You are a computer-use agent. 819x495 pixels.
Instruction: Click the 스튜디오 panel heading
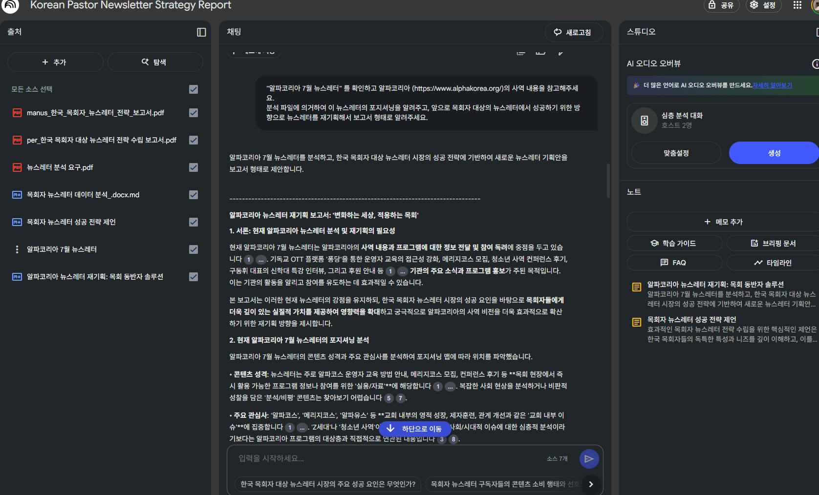coord(641,32)
